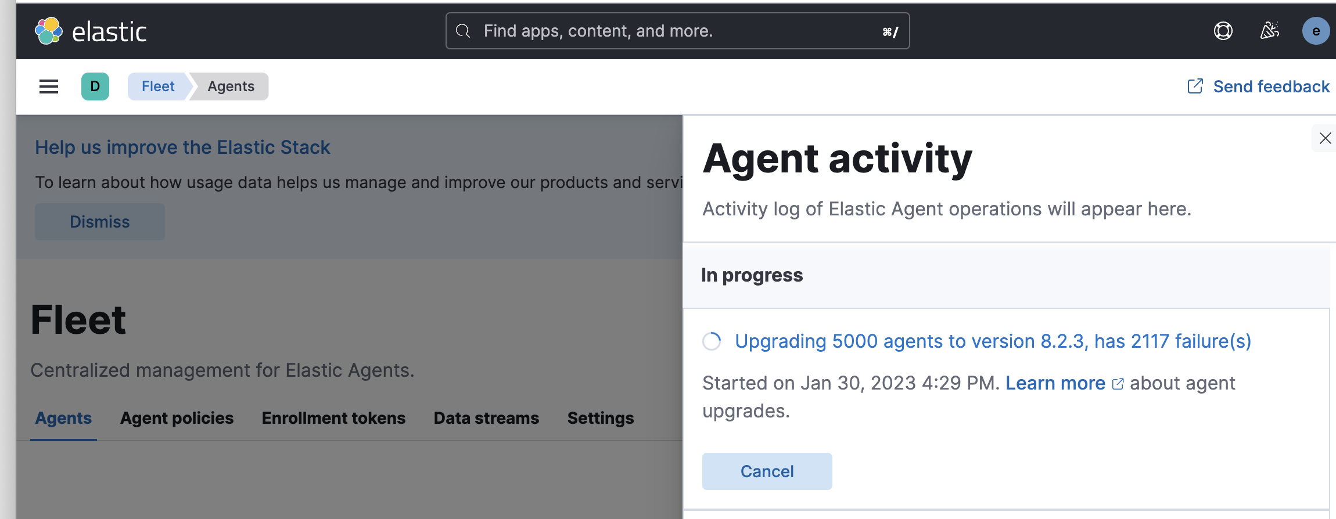The width and height of the screenshot is (1336, 519).
Task: Open the help lifebuoy icon menu
Action: point(1223,31)
